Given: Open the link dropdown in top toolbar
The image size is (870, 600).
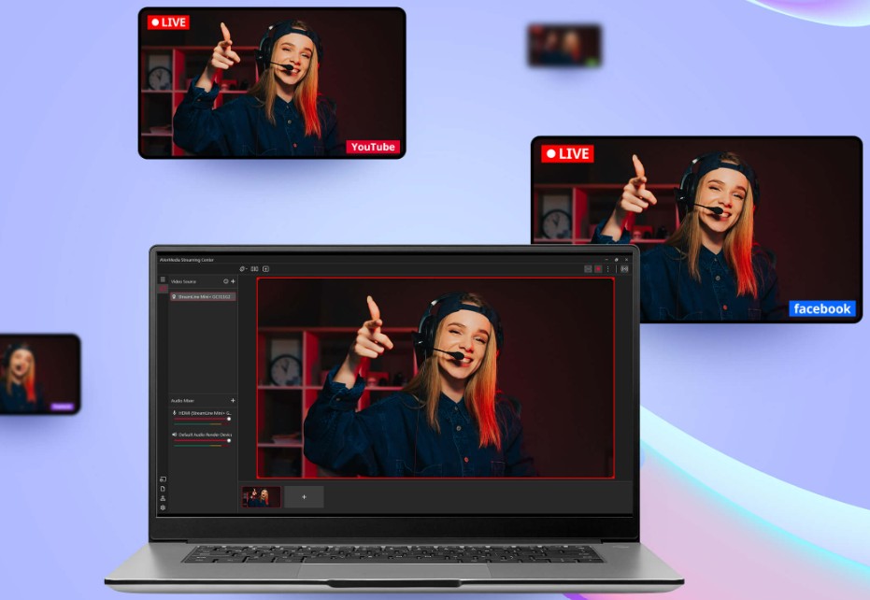Looking at the screenshot, I should (x=242, y=269).
